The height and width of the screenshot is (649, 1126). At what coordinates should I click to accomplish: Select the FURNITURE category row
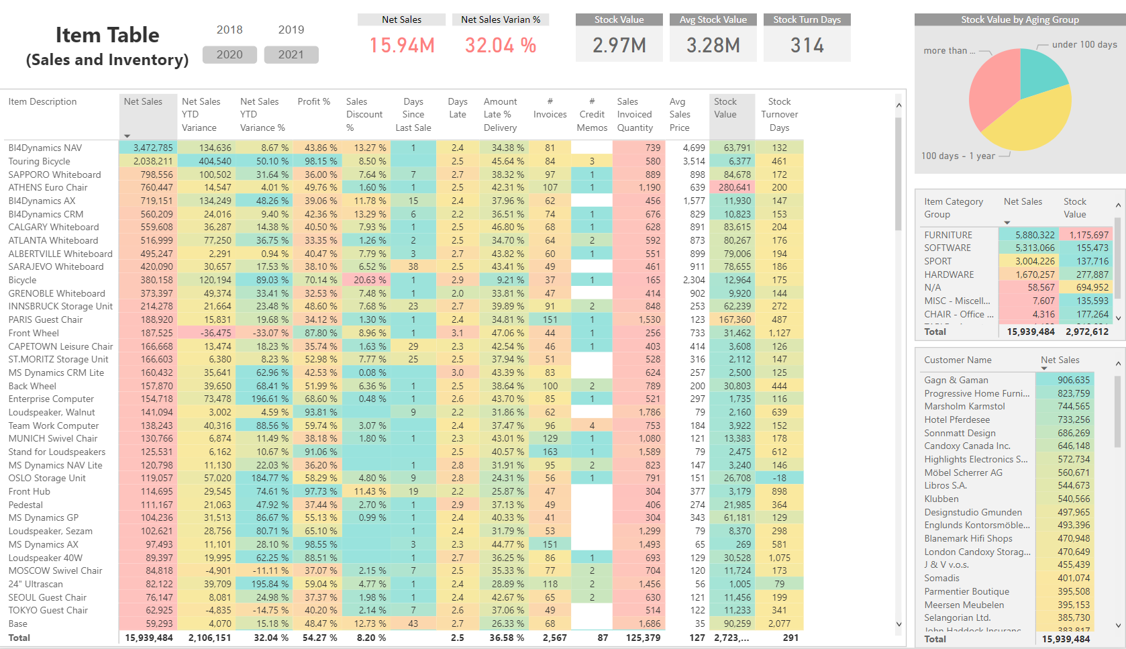click(x=948, y=234)
